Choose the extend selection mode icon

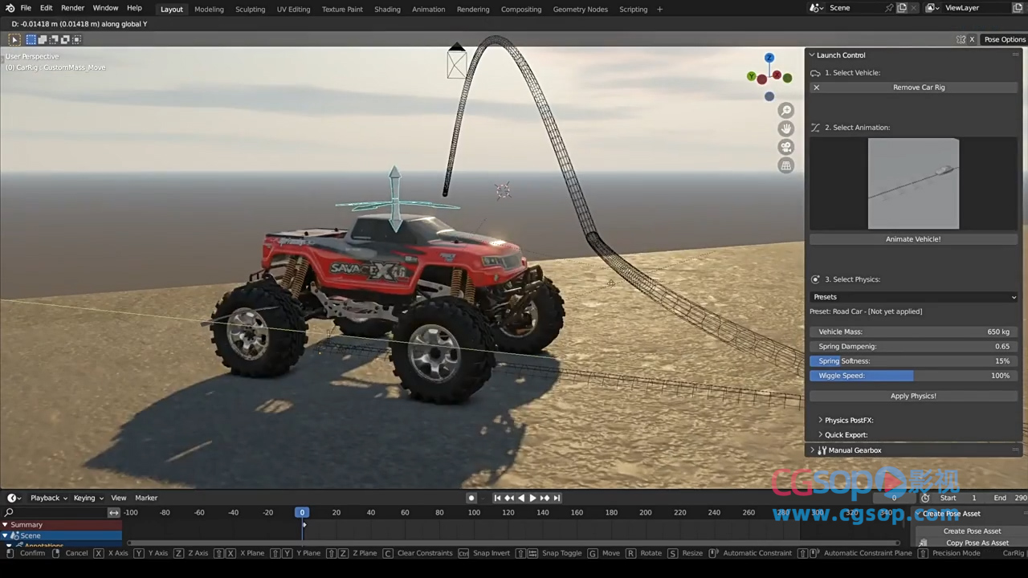(43, 39)
